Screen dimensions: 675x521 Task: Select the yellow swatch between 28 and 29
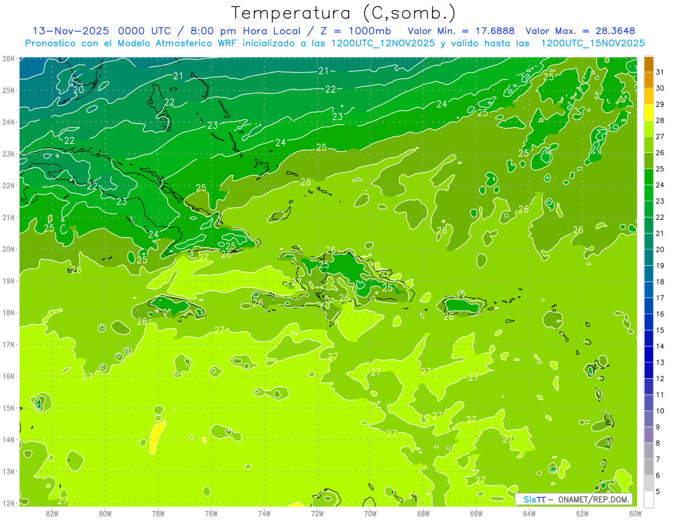click(649, 112)
